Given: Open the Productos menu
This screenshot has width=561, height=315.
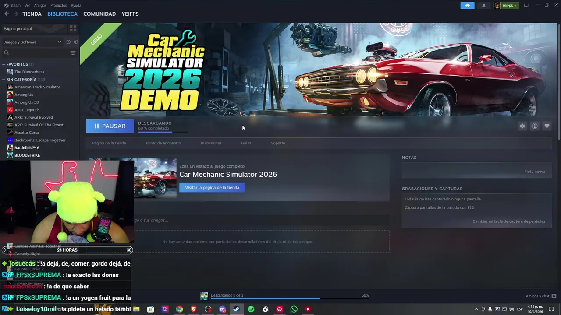Looking at the screenshot, I should (x=59, y=5).
